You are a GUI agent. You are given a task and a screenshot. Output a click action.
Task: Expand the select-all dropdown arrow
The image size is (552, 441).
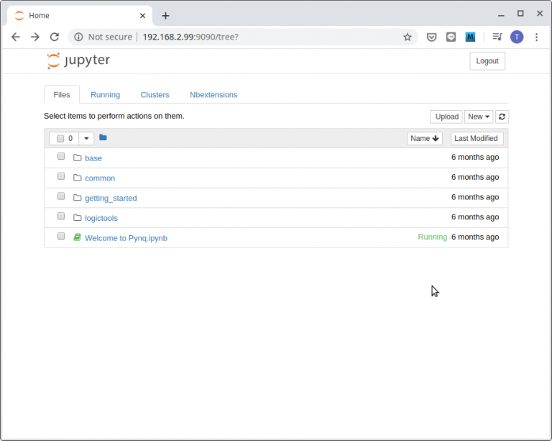tap(86, 138)
